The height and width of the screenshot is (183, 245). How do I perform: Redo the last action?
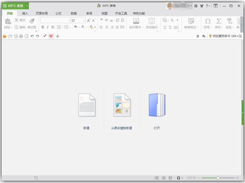(x=38, y=36)
